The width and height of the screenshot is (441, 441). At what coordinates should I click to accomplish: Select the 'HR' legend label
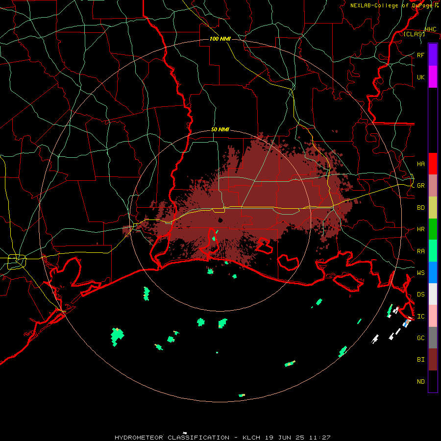[420, 229]
